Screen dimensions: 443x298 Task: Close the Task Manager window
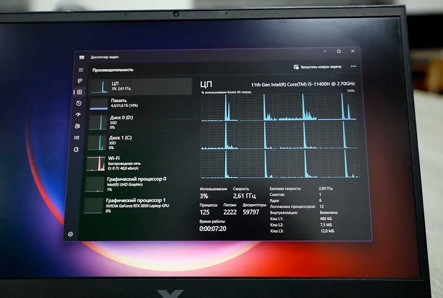point(353,51)
